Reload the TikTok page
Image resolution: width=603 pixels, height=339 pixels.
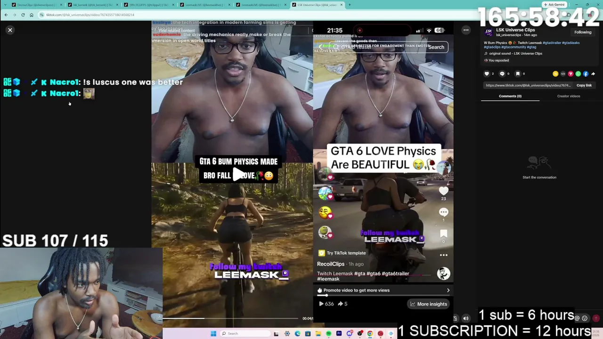[23, 15]
